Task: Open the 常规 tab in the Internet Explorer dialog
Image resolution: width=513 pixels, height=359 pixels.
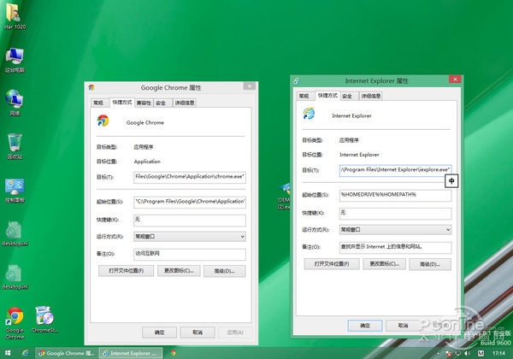Action: [x=304, y=96]
